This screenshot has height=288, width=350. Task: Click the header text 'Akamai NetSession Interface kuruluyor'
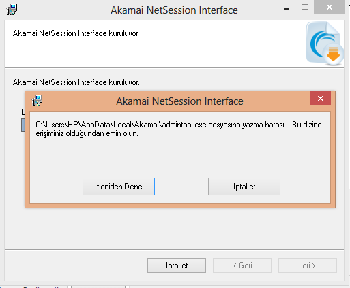(75, 33)
